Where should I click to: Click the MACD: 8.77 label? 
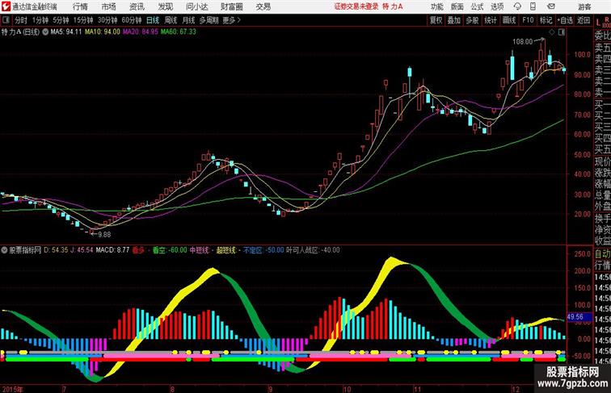click(112, 250)
